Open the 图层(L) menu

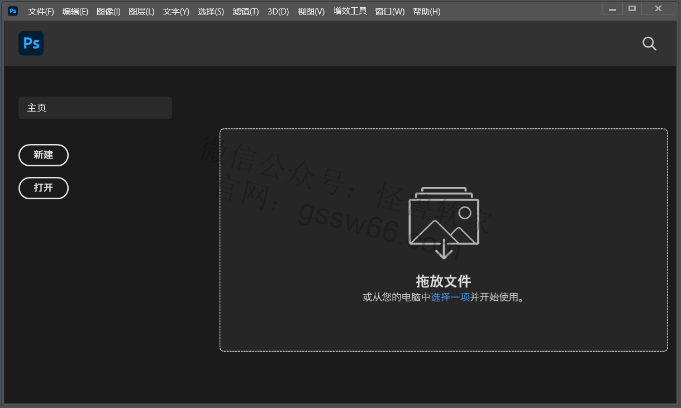[x=141, y=11]
